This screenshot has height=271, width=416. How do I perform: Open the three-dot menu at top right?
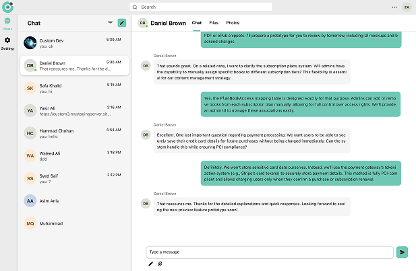pos(394,7)
